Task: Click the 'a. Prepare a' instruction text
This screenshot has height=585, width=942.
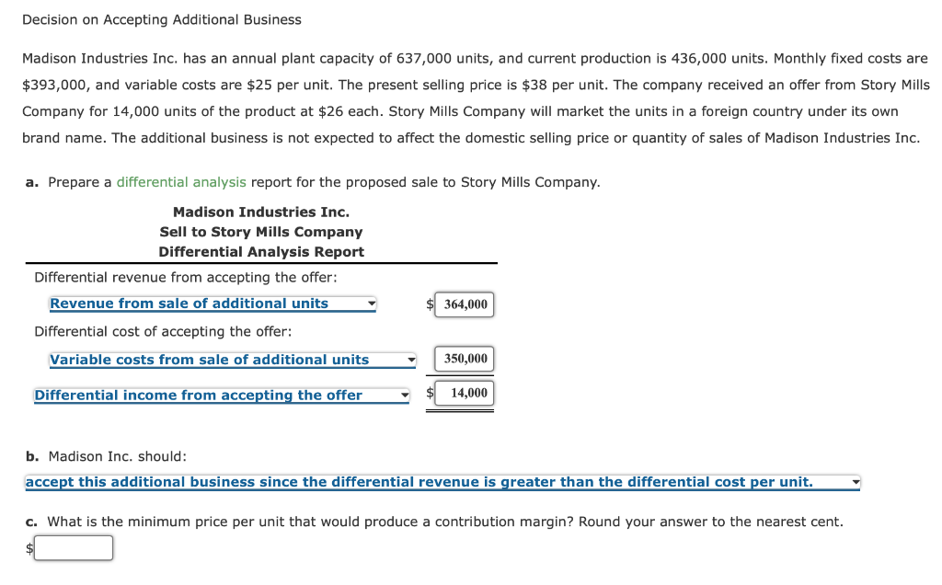Action: (x=69, y=182)
